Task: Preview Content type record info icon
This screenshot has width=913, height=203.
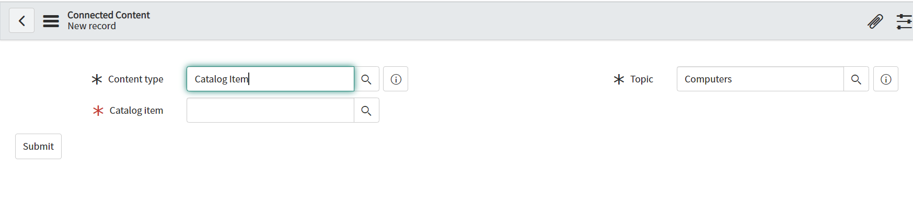Action: [396, 79]
